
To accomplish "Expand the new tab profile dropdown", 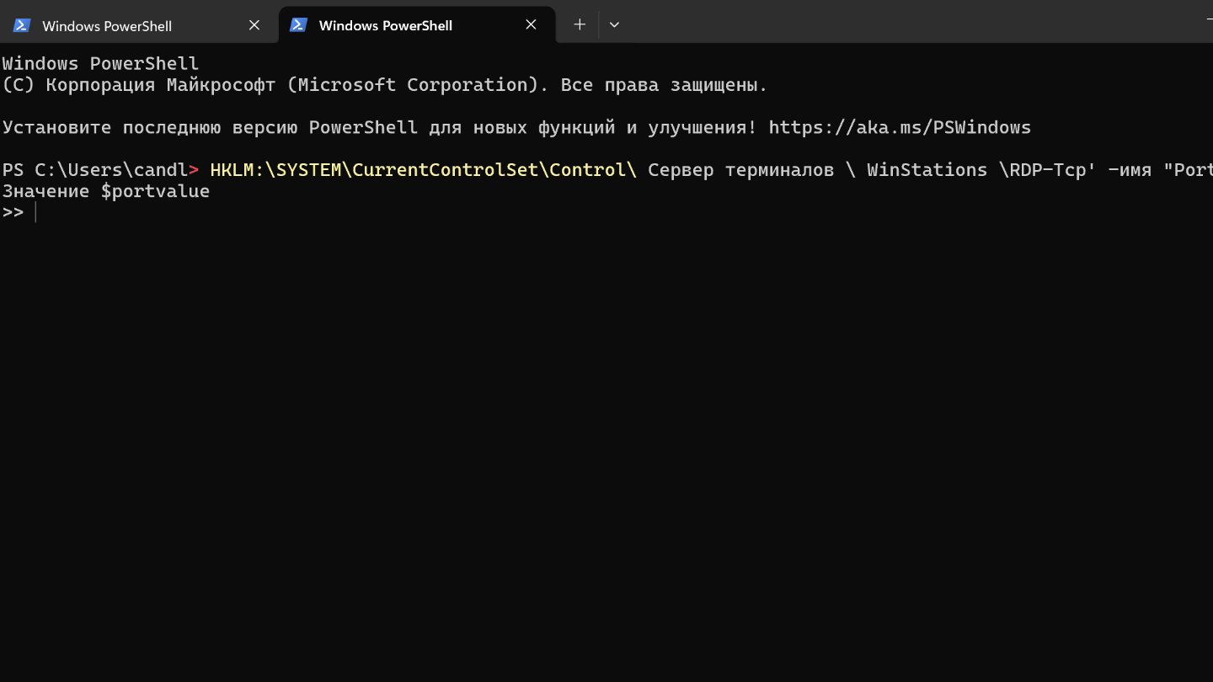I will click(x=614, y=24).
